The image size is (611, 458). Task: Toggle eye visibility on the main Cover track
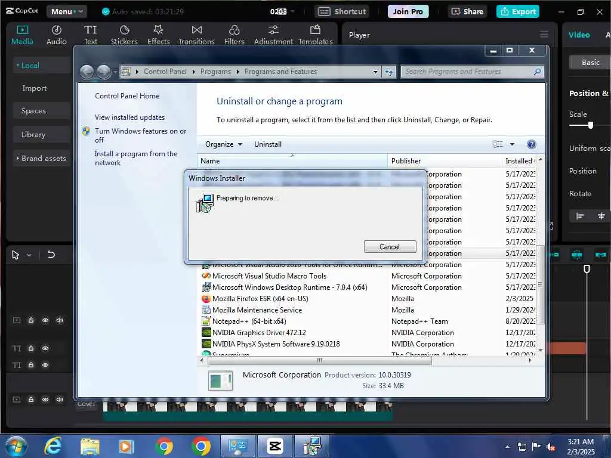coord(45,399)
